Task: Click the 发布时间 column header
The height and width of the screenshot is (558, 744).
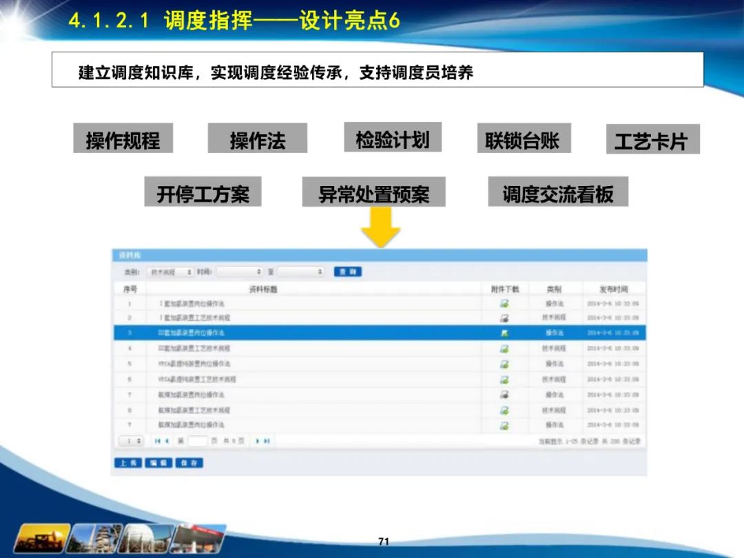Action: point(614,289)
